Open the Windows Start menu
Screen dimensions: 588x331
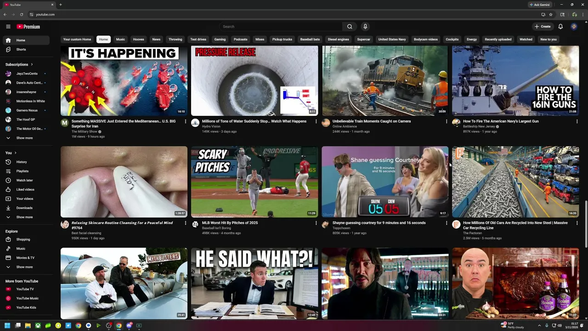pyautogui.click(x=7, y=325)
